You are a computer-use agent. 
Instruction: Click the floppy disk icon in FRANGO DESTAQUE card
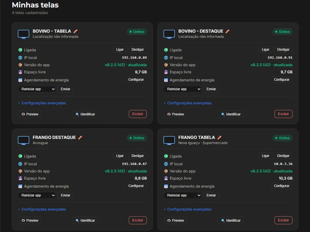tap(20, 178)
